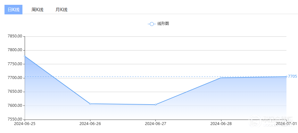Click the 2024-06-26 x-axis label
This screenshot has width=298, height=133.
[x=90, y=123]
